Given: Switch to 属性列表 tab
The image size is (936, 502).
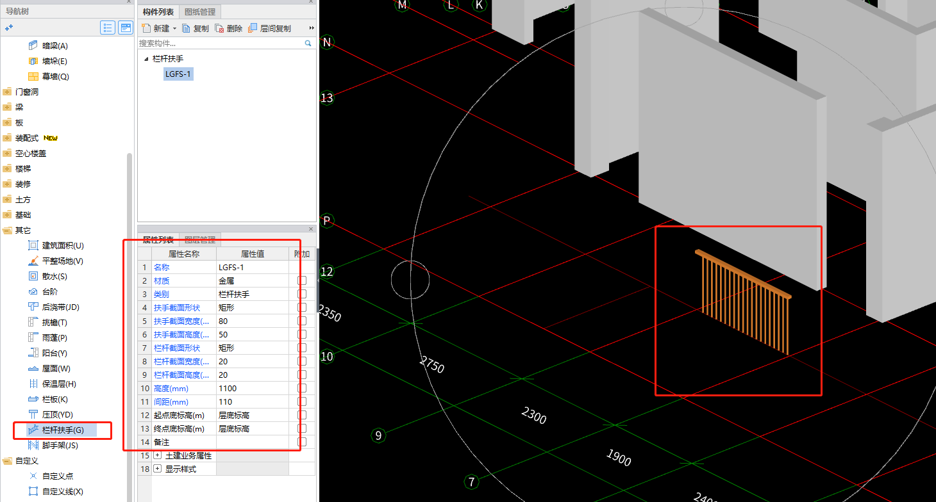Looking at the screenshot, I should (158, 240).
